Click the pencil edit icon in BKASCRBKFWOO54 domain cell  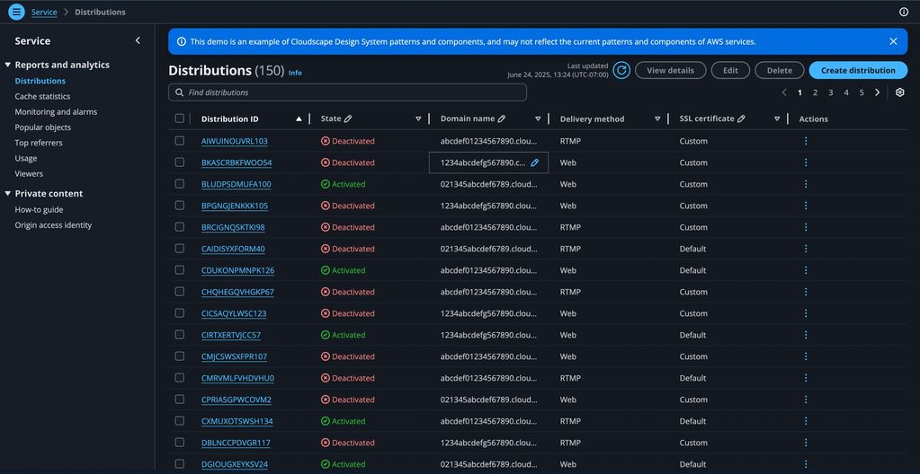coord(534,162)
